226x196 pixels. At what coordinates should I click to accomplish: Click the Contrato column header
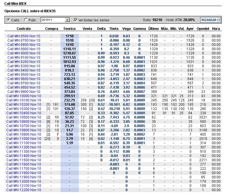[x=24, y=28]
